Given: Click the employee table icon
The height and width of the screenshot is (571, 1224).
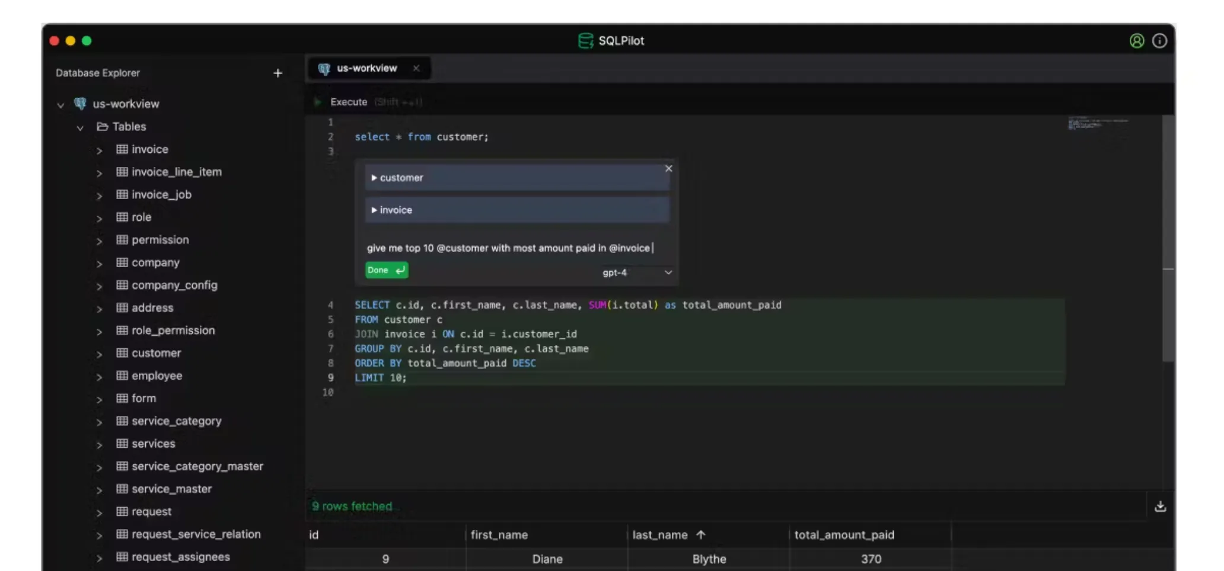Looking at the screenshot, I should [x=122, y=376].
